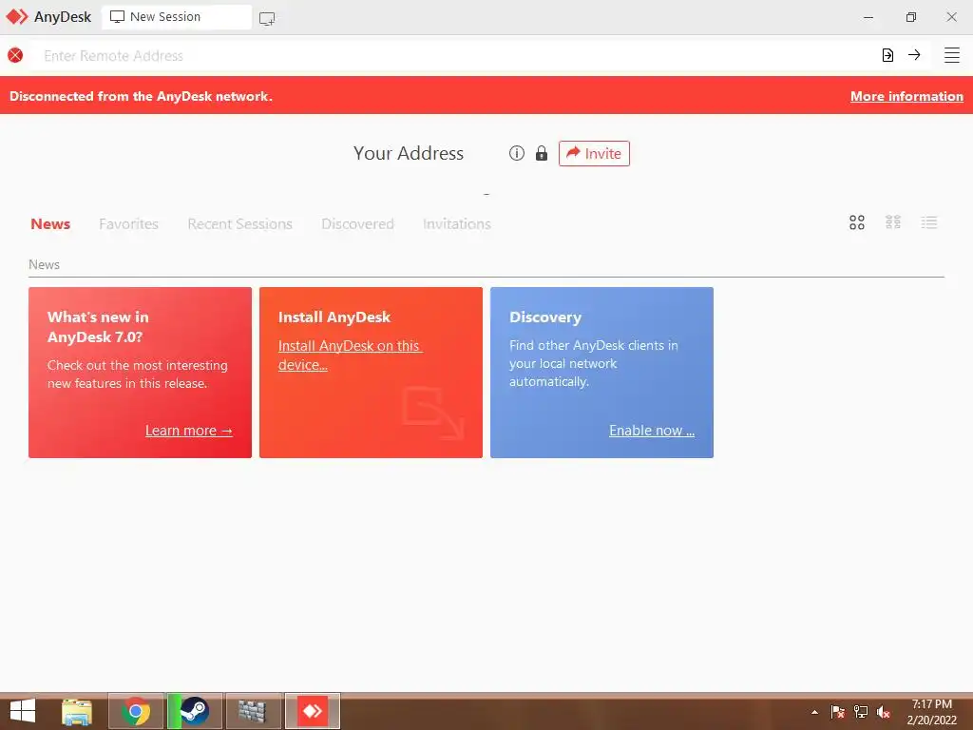Switch to small tiles view
This screenshot has width=973, height=730.
pyautogui.click(x=892, y=222)
